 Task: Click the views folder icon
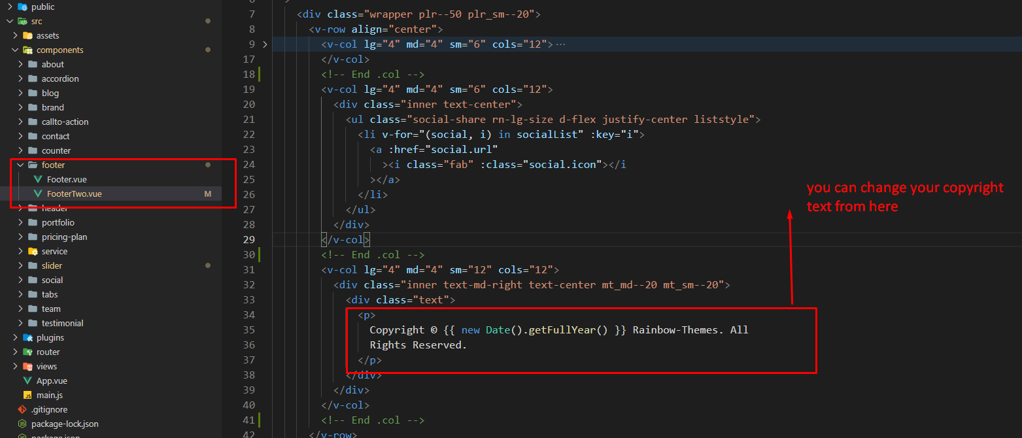[x=27, y=367]
